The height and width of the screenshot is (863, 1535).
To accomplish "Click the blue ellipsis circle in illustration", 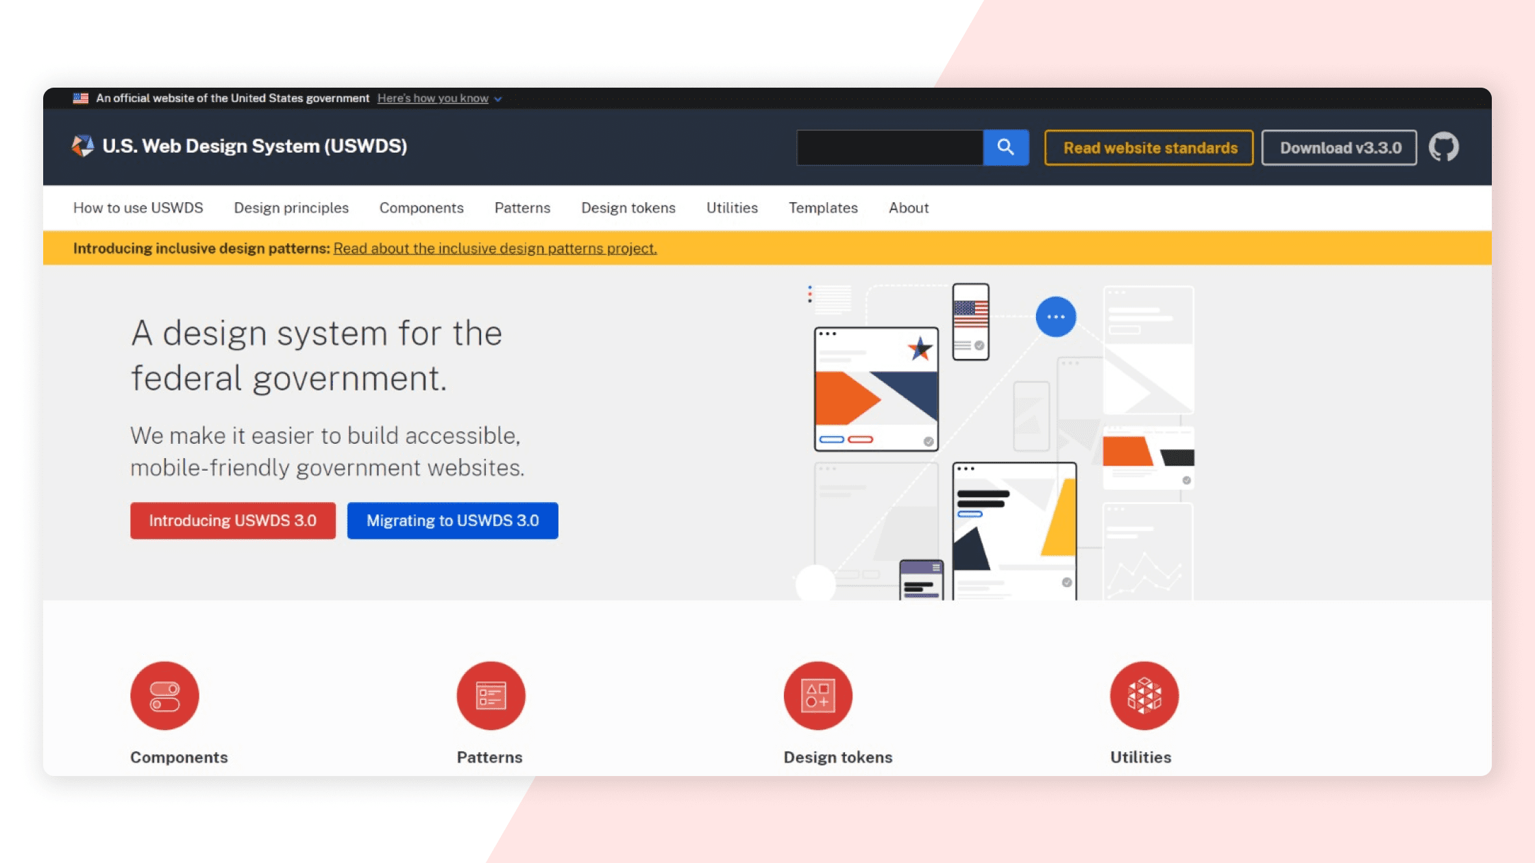I will (1055, 316).
